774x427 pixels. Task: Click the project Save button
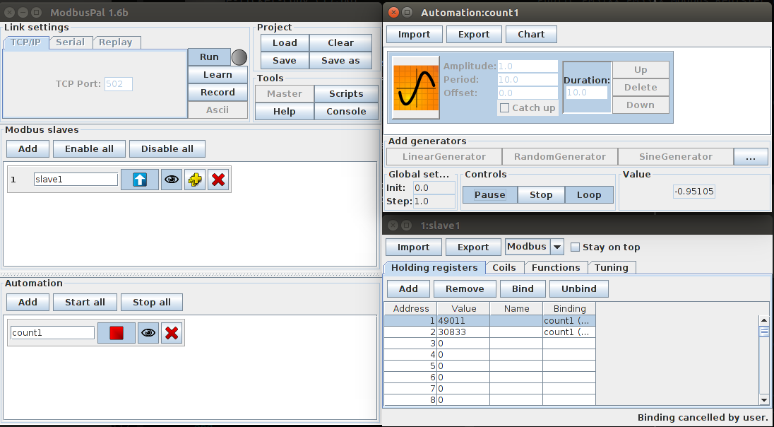[x=285, y=60]
